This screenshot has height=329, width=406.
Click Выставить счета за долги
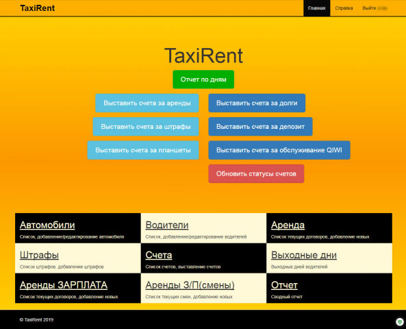(x=257, y=103)
